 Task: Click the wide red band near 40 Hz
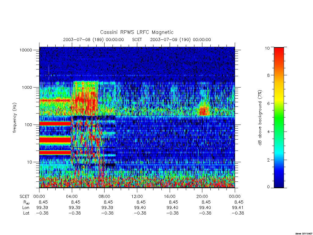click(55, 140)
